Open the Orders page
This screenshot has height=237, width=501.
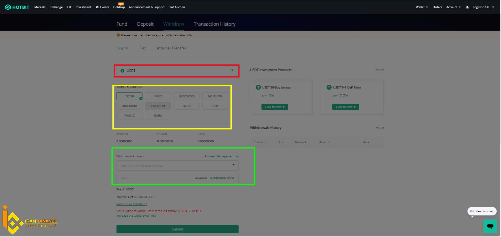click(437, 7)
